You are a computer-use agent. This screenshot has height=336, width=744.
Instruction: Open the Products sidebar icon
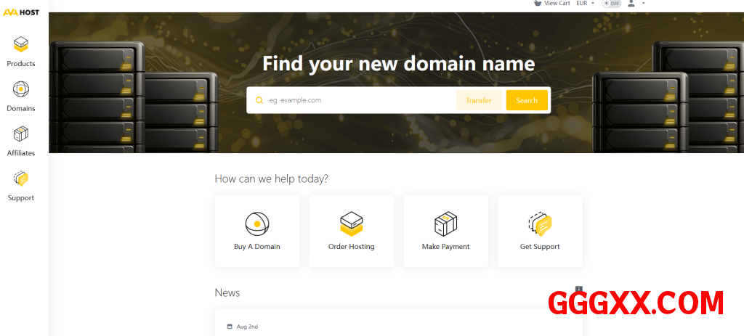(21, 45)
